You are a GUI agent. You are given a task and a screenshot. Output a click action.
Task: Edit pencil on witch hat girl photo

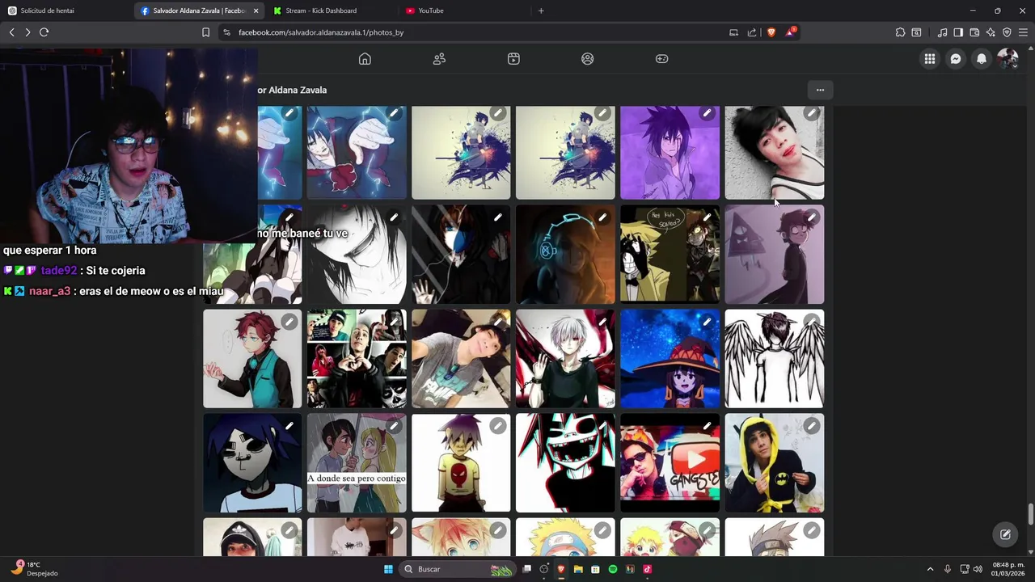pos(707,322)
